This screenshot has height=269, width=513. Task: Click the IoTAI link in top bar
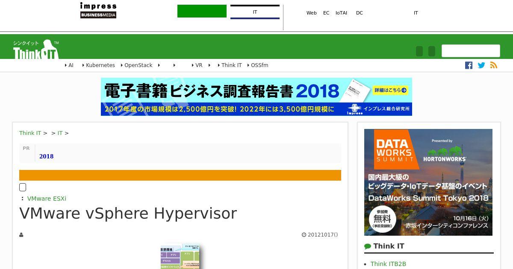pos(341,13)
